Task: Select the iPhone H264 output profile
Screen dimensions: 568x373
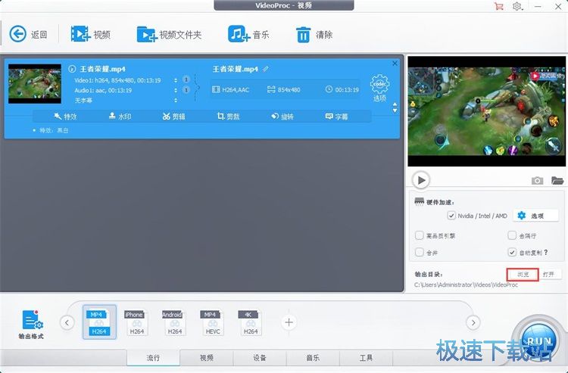Action: [x=136, y=322]
